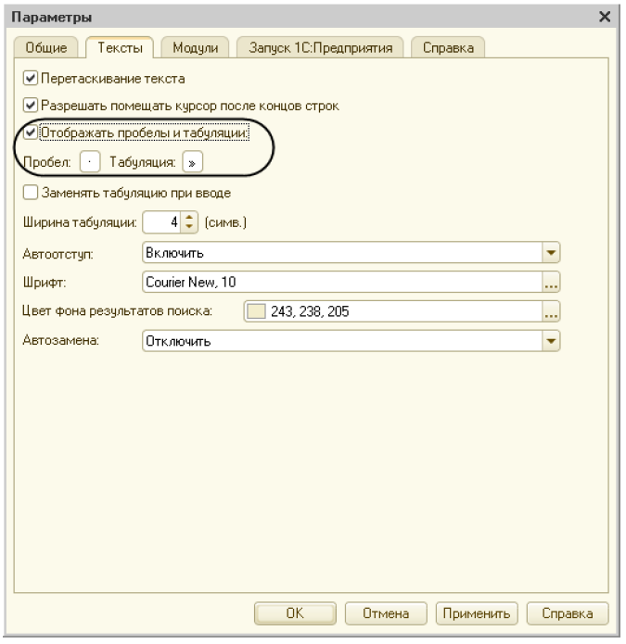Open color picker ellipsis for Цвет фона
This screenshot has width=626, height=644.
551,311
